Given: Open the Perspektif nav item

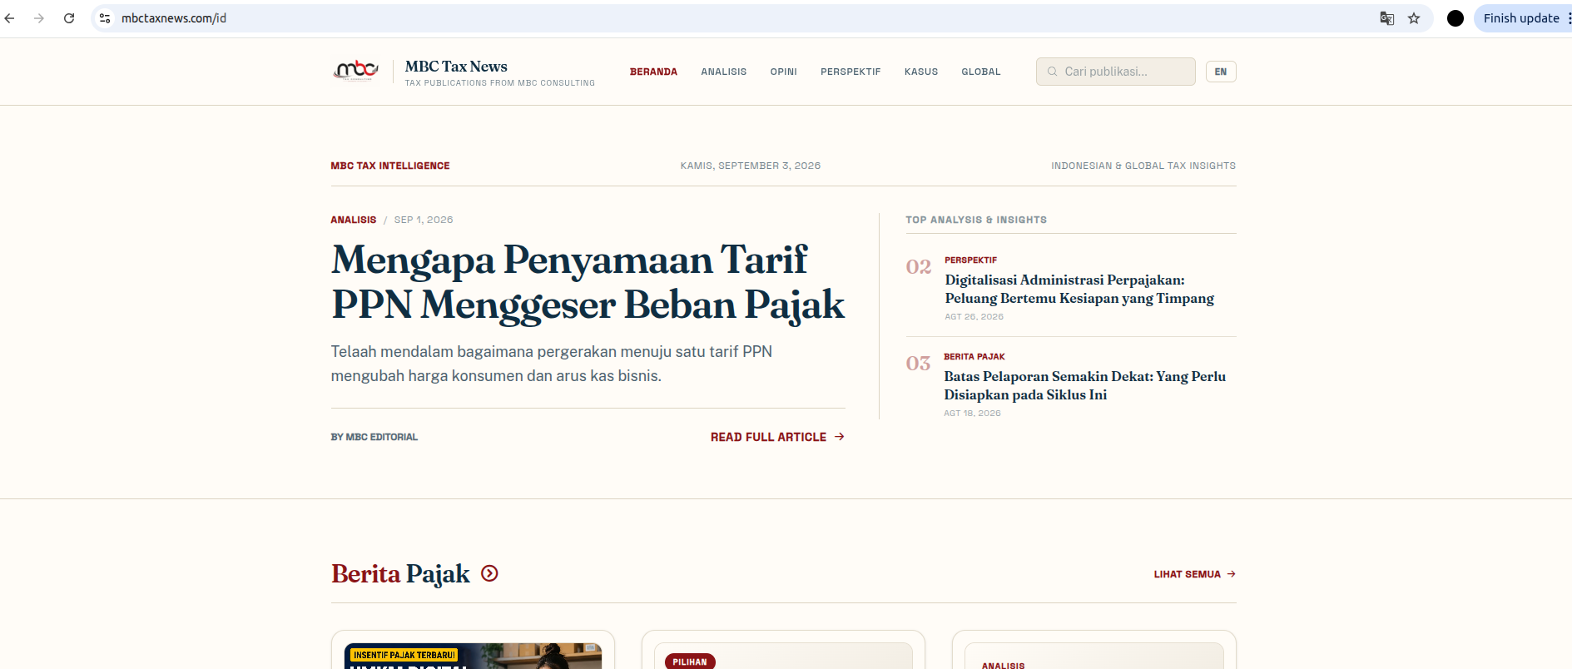Looking at the screenshot, I should [x=850, y=72].
